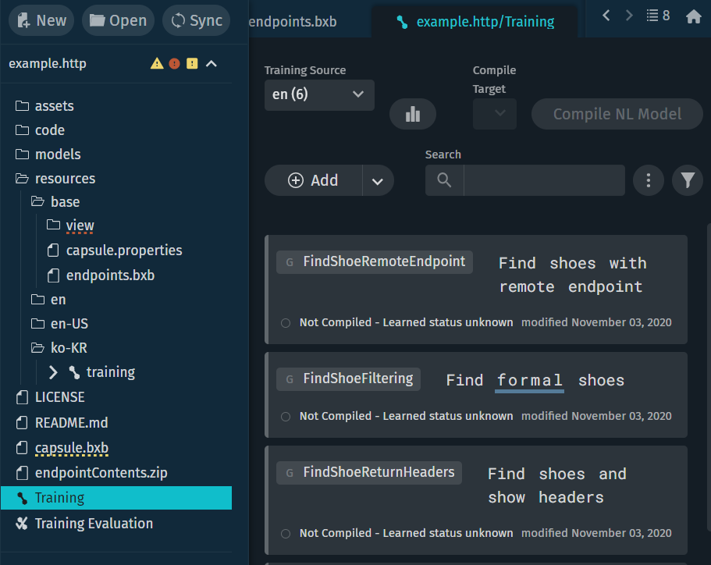Switch to the endpoints.bxb tab

pyautogui.click(x=293, y=21)
